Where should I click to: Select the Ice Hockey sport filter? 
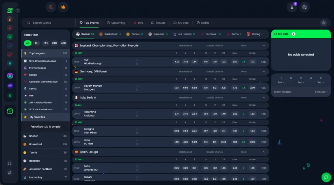[x=184, y=34]
